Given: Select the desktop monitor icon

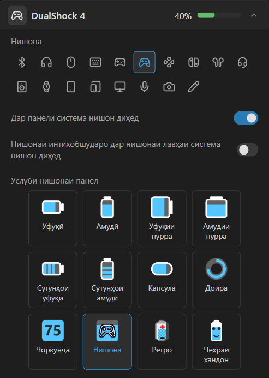Looking at the screenshot, I should click(120, 87).
